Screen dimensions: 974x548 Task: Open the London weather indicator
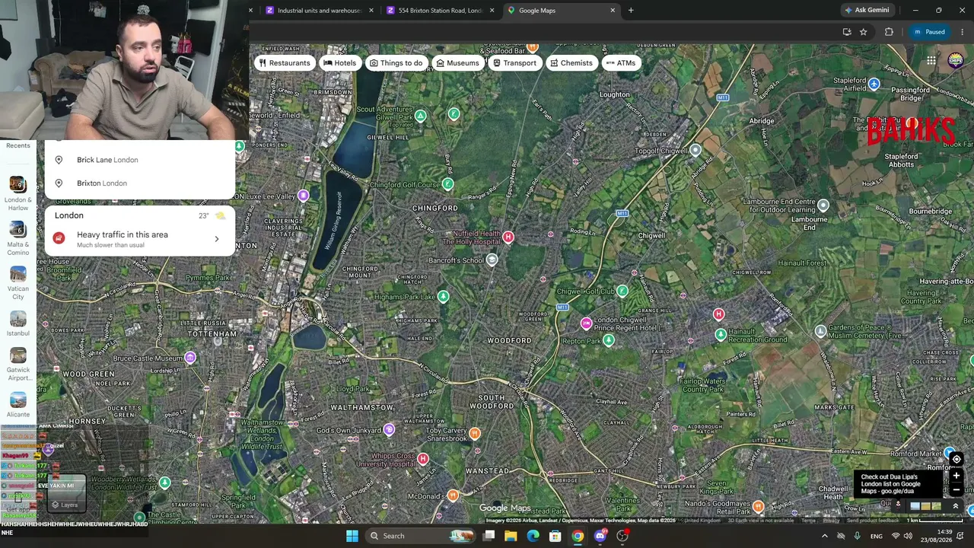coord(212,216)
